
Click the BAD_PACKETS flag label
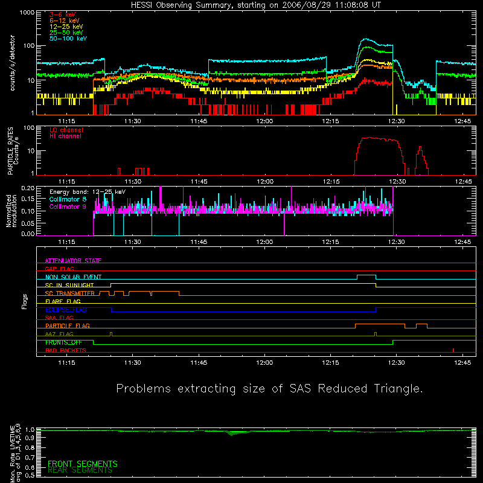(65, 350)
